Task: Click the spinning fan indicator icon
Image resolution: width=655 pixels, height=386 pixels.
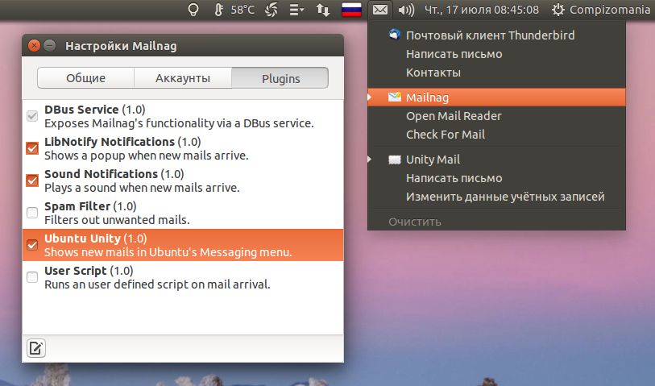Action: pyautogui.click(x=272, y=9)
